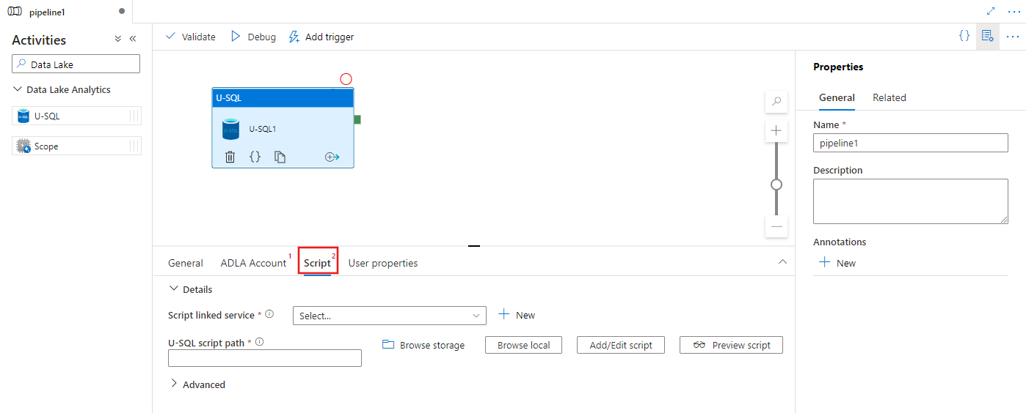Select the General tab in Properties
This screenshot has width=1026, height=413.
coord(837,97)
